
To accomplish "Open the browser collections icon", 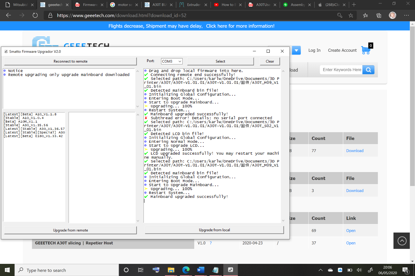I will click(379, 15).
